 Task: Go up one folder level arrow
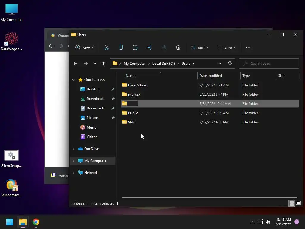click(103, 64)
